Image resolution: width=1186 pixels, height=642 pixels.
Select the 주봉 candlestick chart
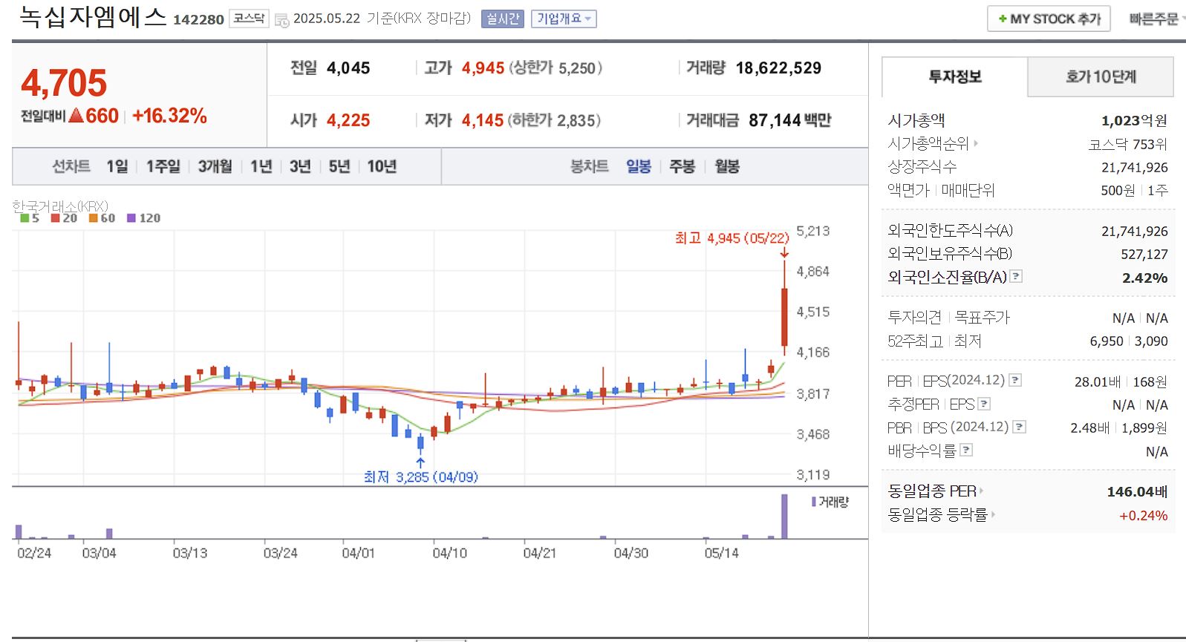coord(682,166)
